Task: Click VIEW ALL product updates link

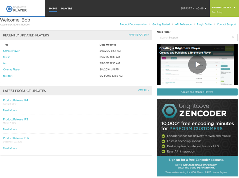Action: (x=144, y=90)
